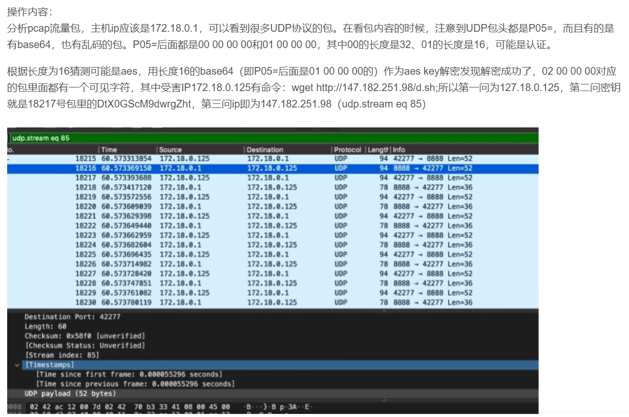Click the filter bookmark icon beside the display filter

point(9,138)
